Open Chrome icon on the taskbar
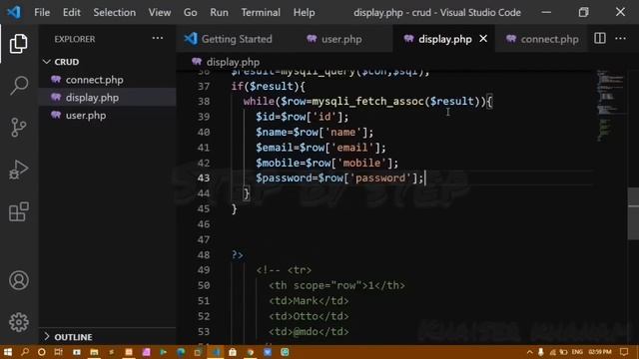The image size is (639, 359). pos(250,352)
